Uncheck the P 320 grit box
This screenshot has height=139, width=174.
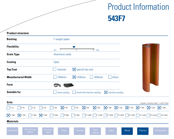point(19,115)
